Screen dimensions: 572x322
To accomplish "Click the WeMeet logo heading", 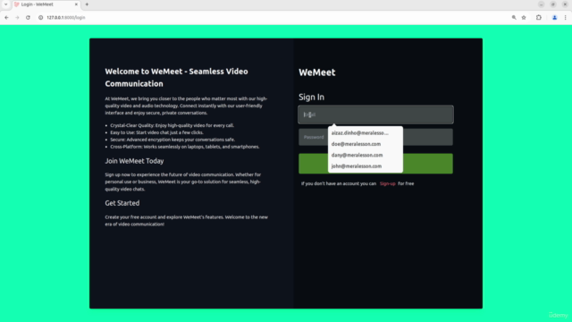I will click(317, 72).
